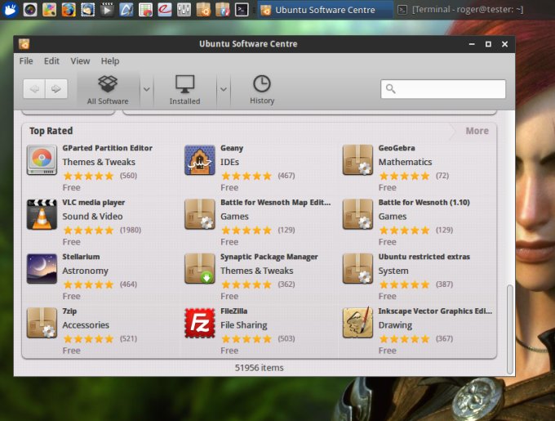The image size is (555, 421).
Task: Launch Firefox from the top panel
Action: (69, 10)
